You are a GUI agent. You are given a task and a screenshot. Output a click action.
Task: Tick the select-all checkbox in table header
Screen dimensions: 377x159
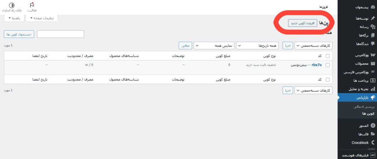[328, 56]
